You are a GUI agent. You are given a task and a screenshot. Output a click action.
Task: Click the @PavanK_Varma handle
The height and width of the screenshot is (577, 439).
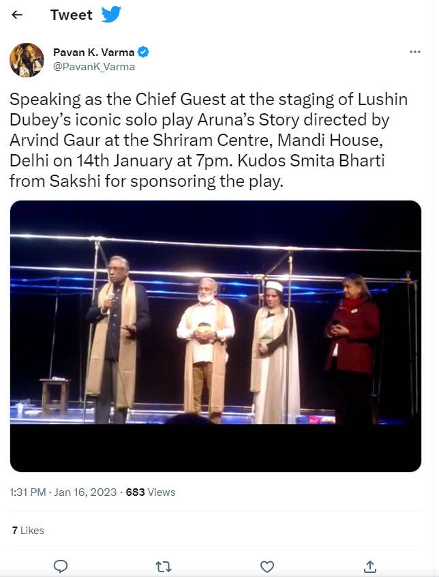tap(94, 67)
